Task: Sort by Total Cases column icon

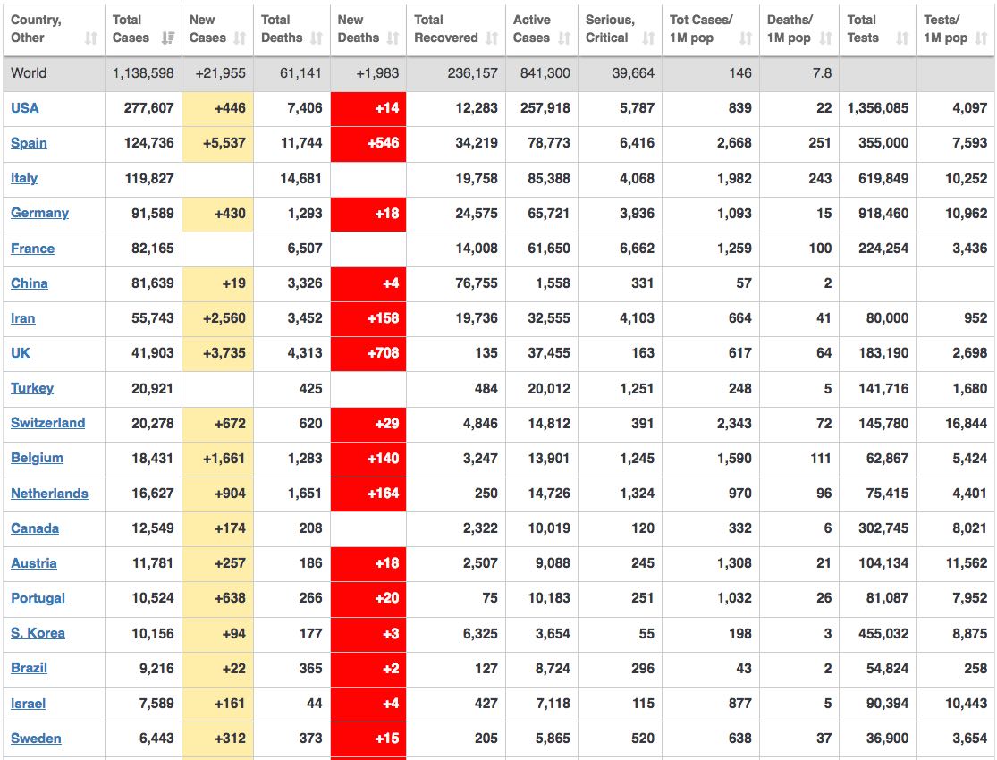Action: pyautogui.click(x=167, y=38)
